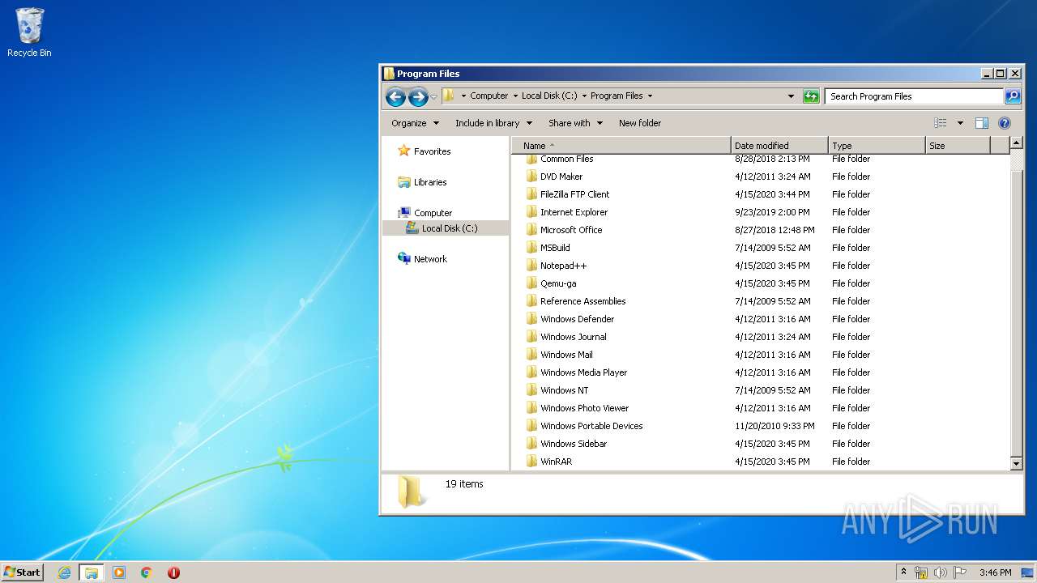The height and width of the screenshot is (583, 1037).
Task: Select the Microsoft Office folder name
Action: click(571, 230)
